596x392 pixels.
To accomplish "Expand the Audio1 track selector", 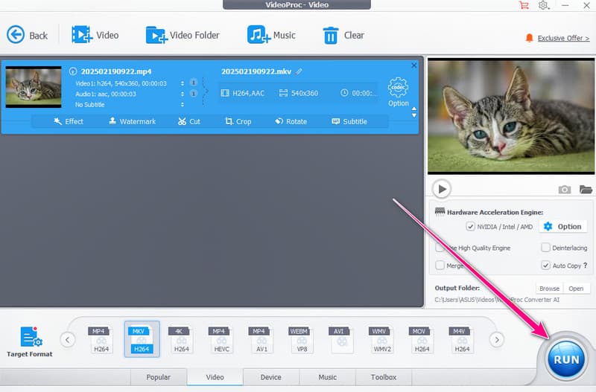I will (x=183, y=94).
